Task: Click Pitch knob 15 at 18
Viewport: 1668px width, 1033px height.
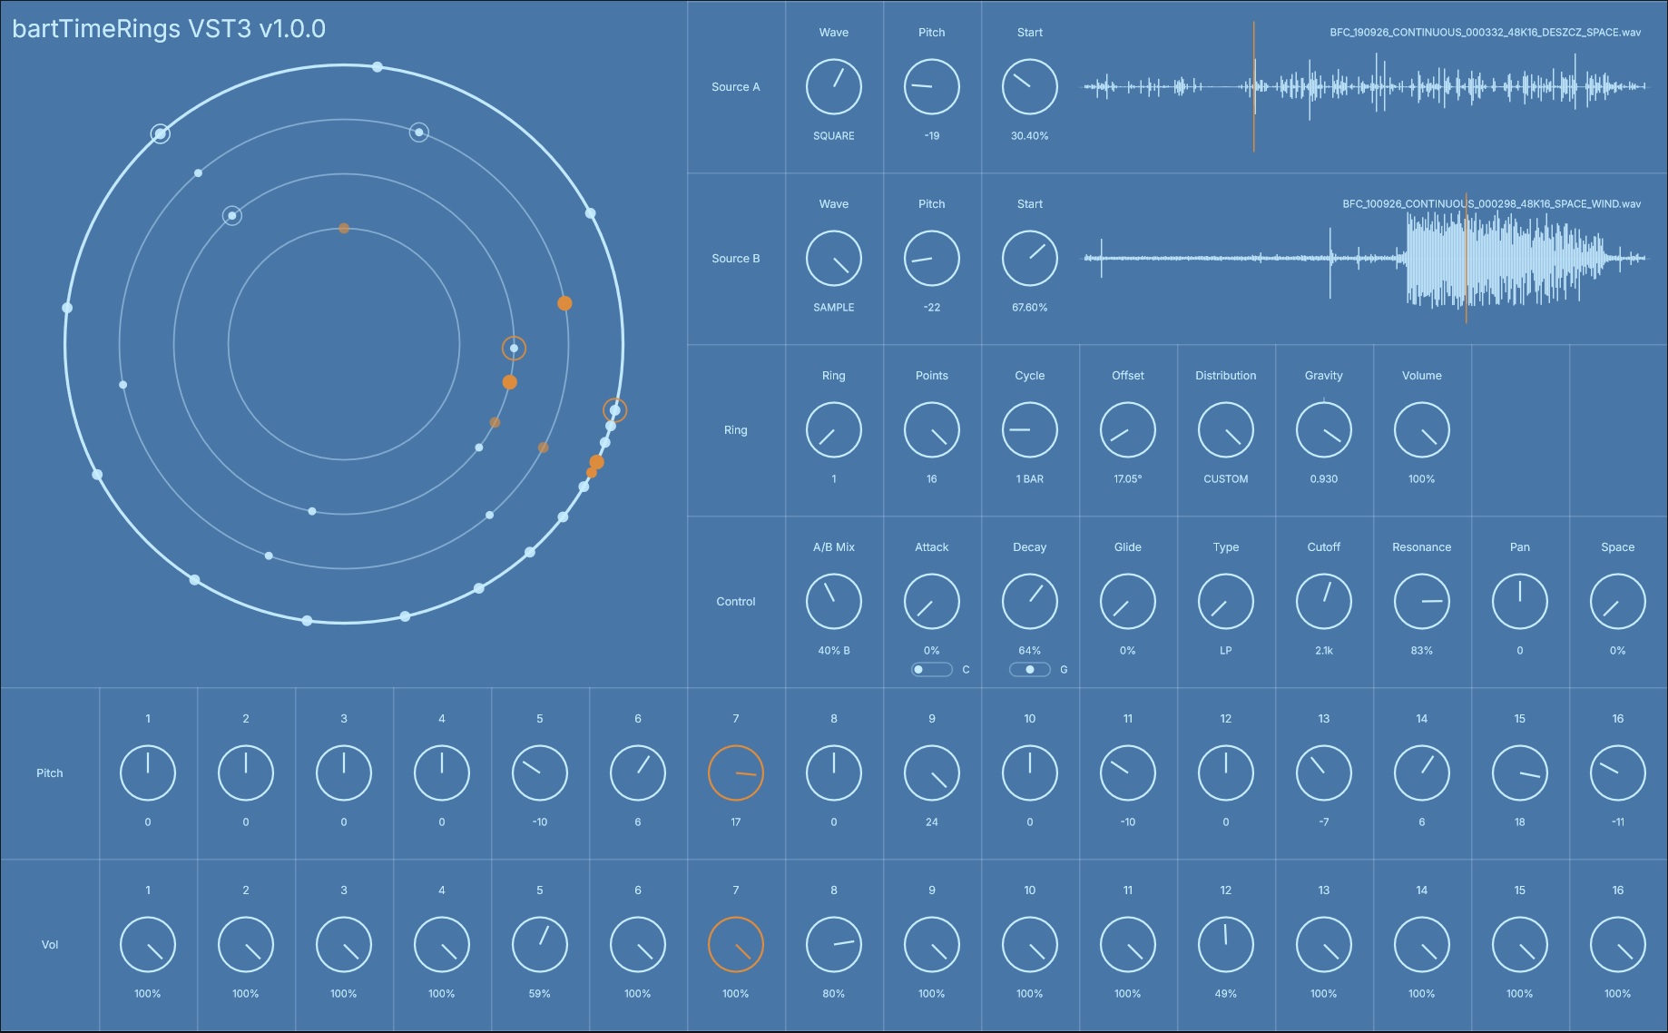Action: pos(1519,773)
